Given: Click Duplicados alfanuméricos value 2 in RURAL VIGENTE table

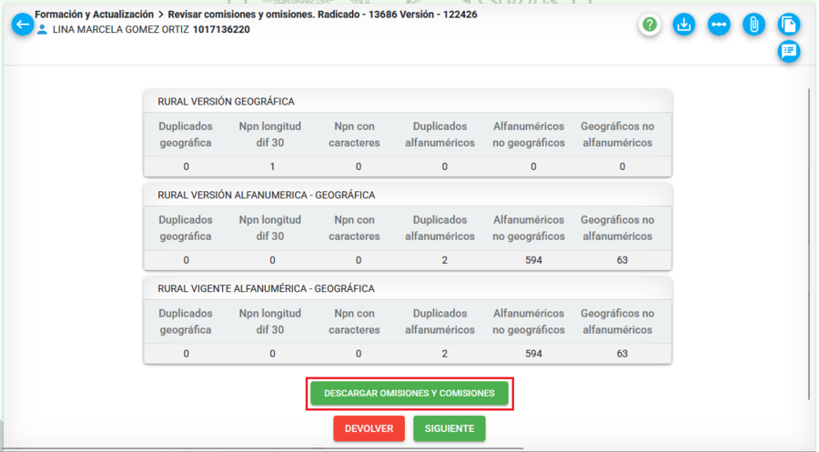Looking at the screenshot, I should point(444,354).
